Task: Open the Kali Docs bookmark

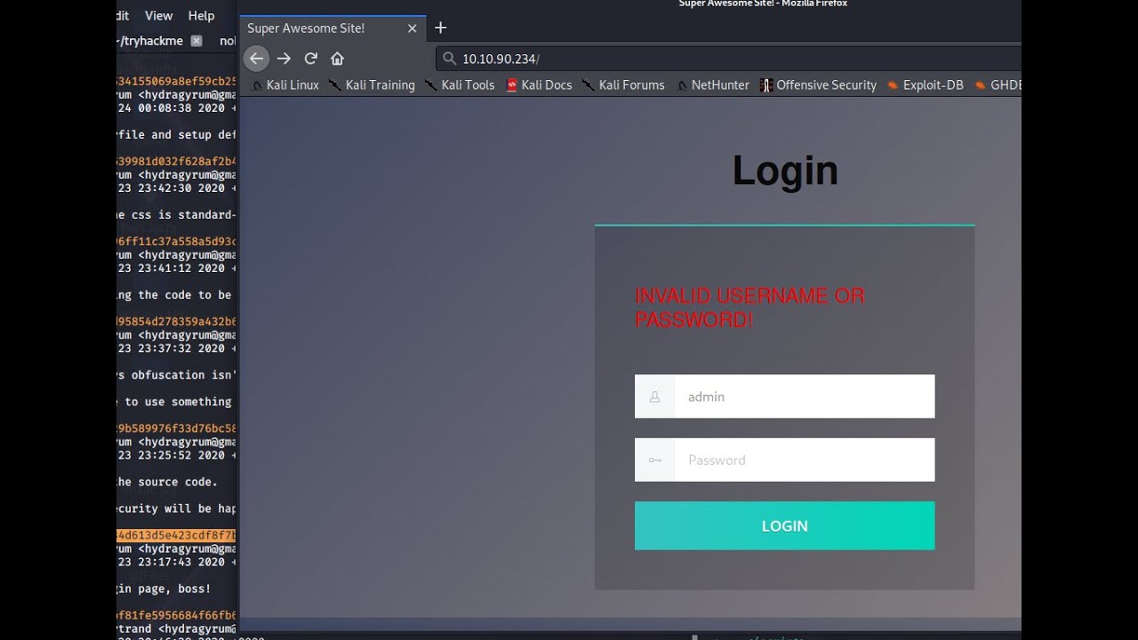Action: (539, 85)
